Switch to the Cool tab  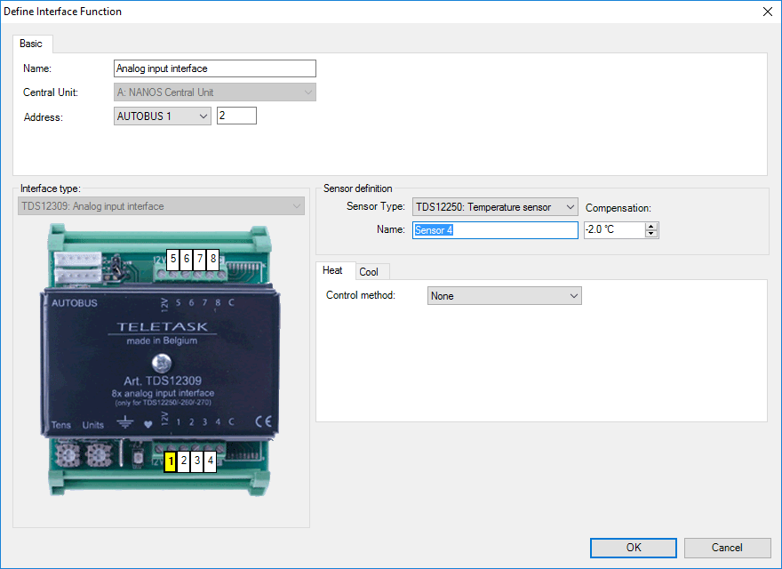pos(369,271)
